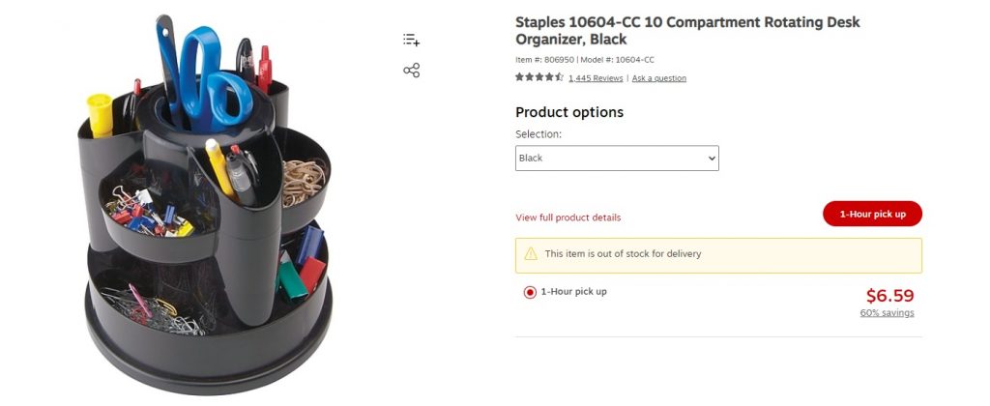
Task: Click the Staples 10604-CC product title
Action: (687, 31)
